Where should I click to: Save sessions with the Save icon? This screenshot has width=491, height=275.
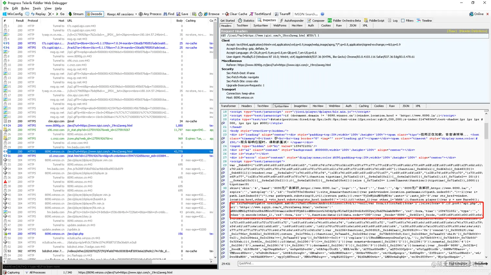(x=182, y=14)
